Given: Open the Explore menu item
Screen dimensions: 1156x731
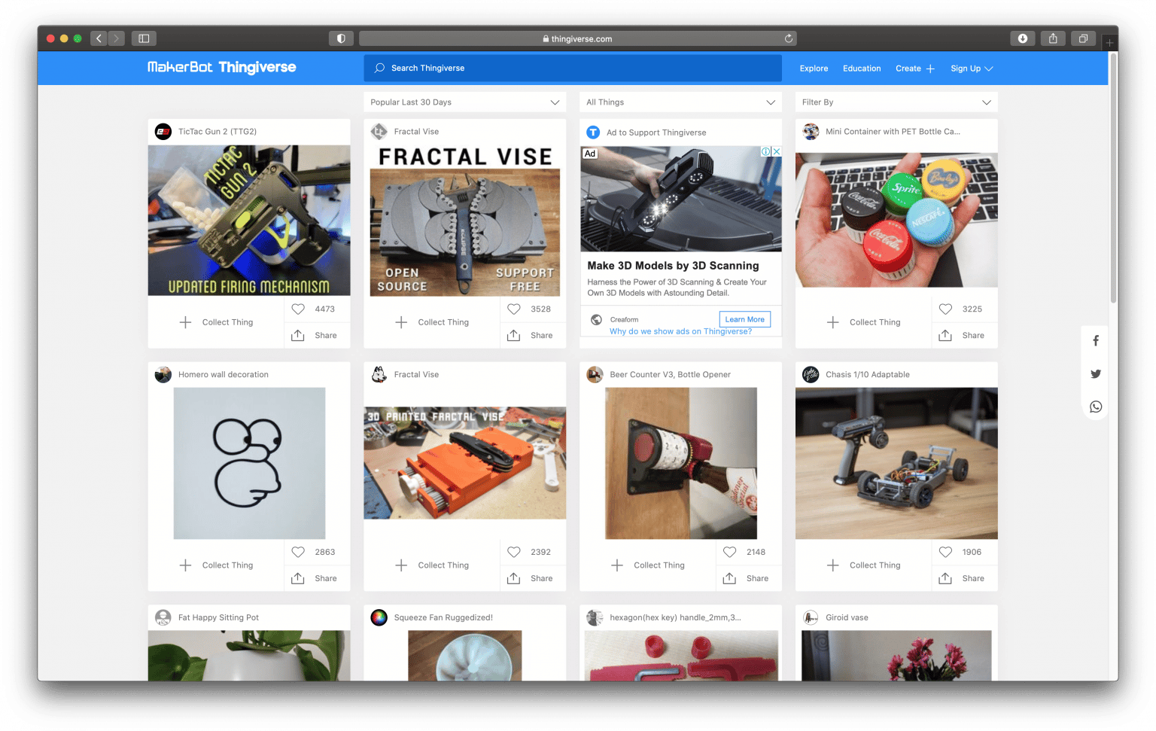Looking at the screenshot, I should tap(814, 69).
